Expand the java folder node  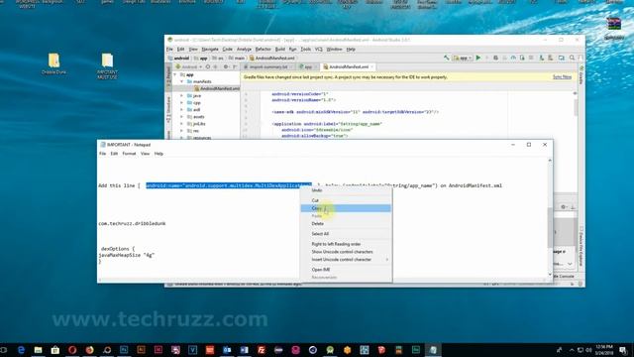(x=181, y=96)
